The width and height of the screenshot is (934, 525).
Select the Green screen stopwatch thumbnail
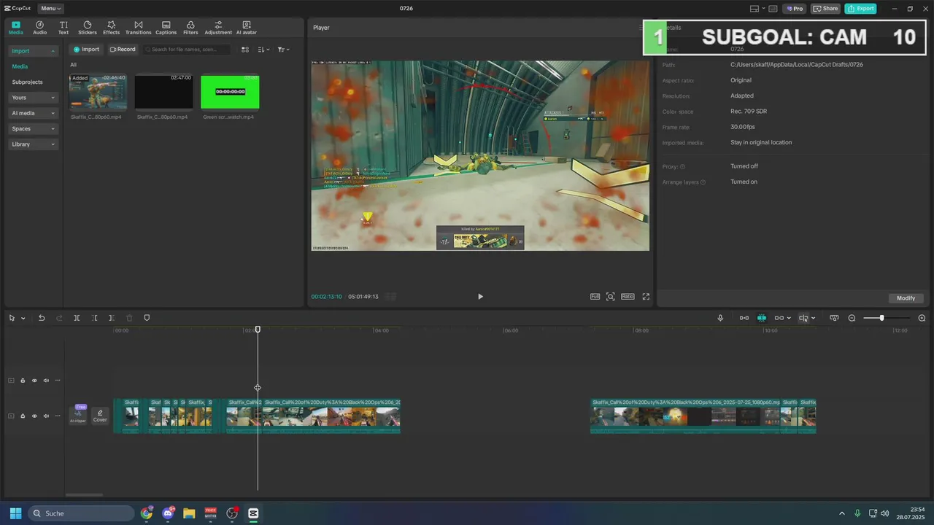point(230,91)
